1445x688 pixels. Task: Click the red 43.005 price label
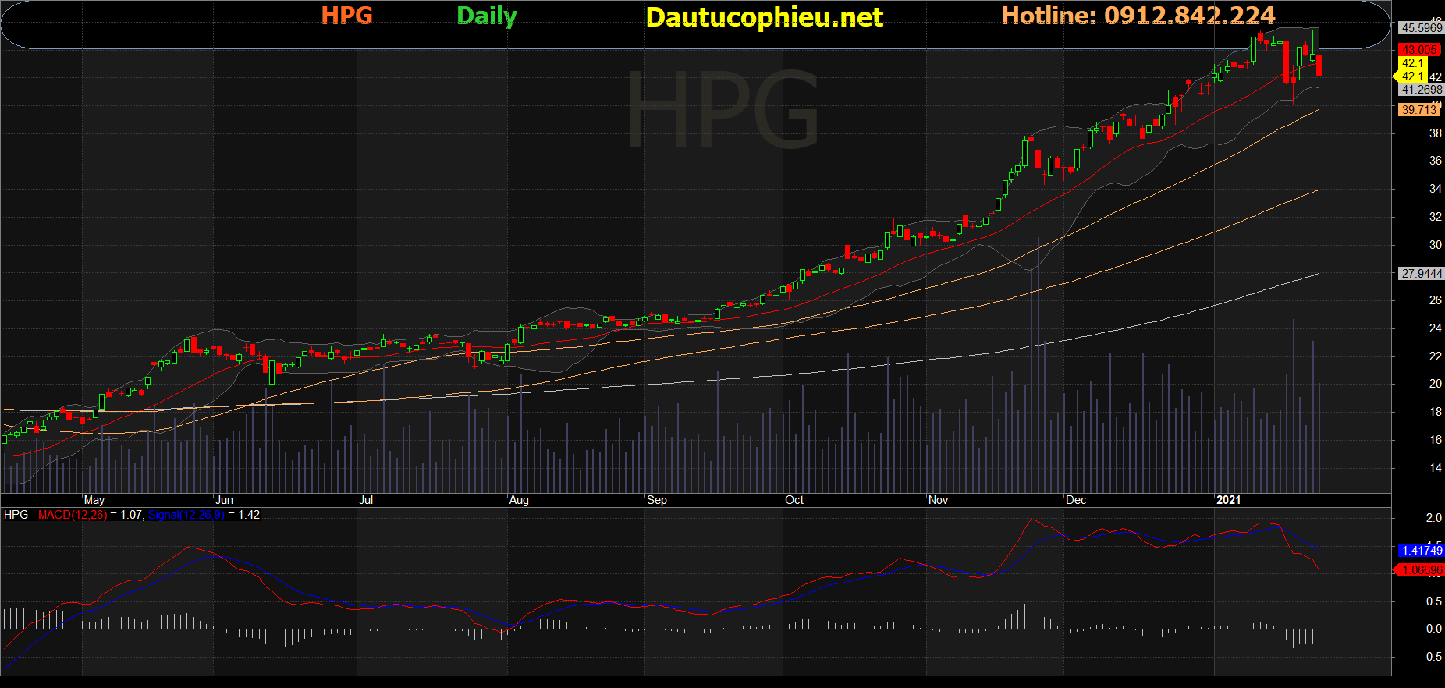point(1419,50)
